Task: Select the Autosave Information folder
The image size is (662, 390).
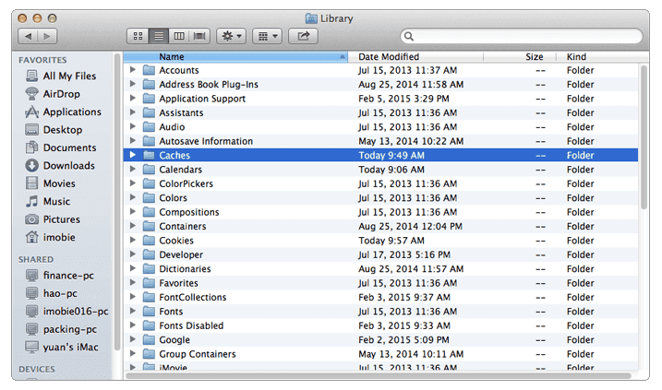Action: pos(380,141)
